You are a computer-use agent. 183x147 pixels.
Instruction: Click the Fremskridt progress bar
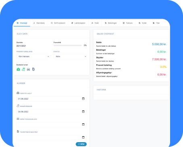coord(68,45)
